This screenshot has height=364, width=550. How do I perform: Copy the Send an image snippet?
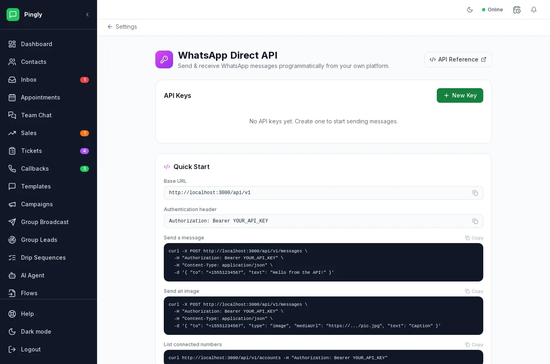(474, 291)
